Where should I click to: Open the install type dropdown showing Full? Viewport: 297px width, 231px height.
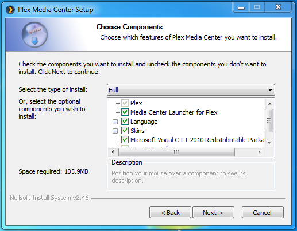point(191,89)
